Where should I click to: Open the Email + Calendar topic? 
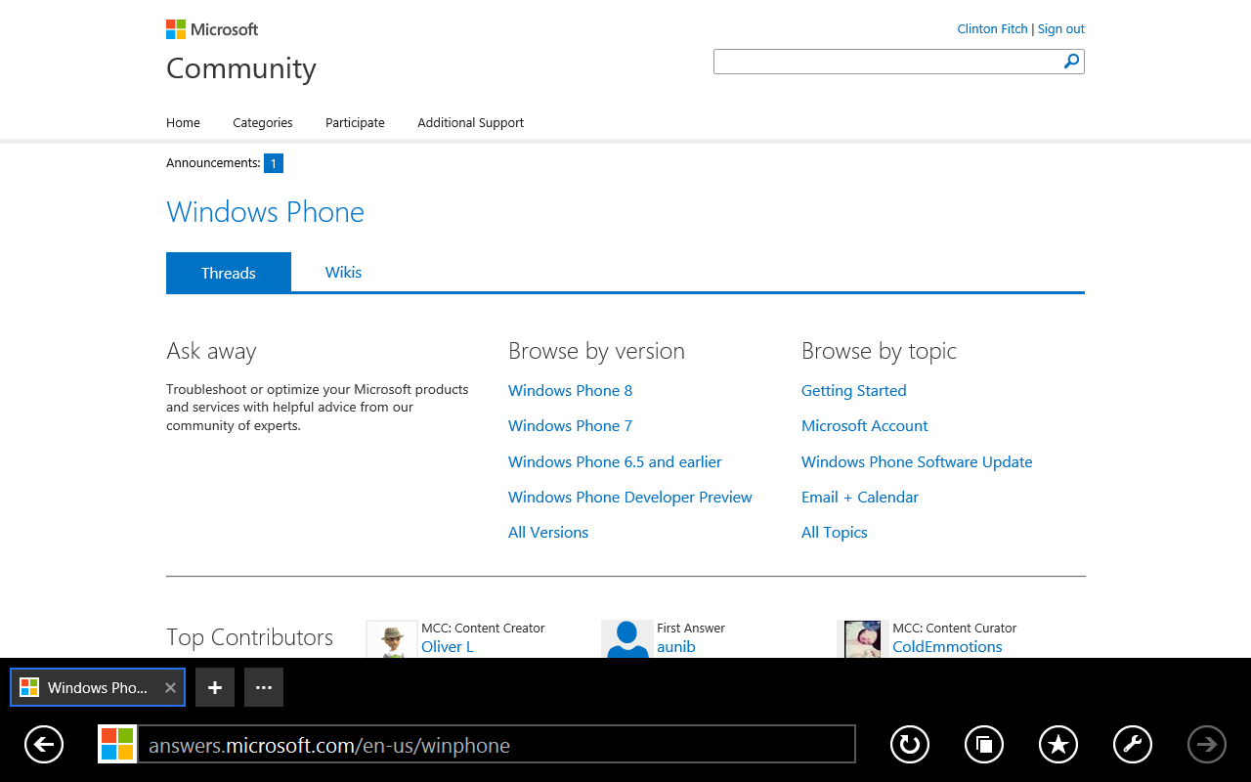[x=860, y=497]
